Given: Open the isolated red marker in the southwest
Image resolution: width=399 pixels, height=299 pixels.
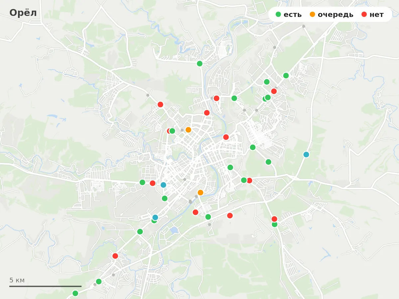Looking at the screenshot, I should pos(115,256).
